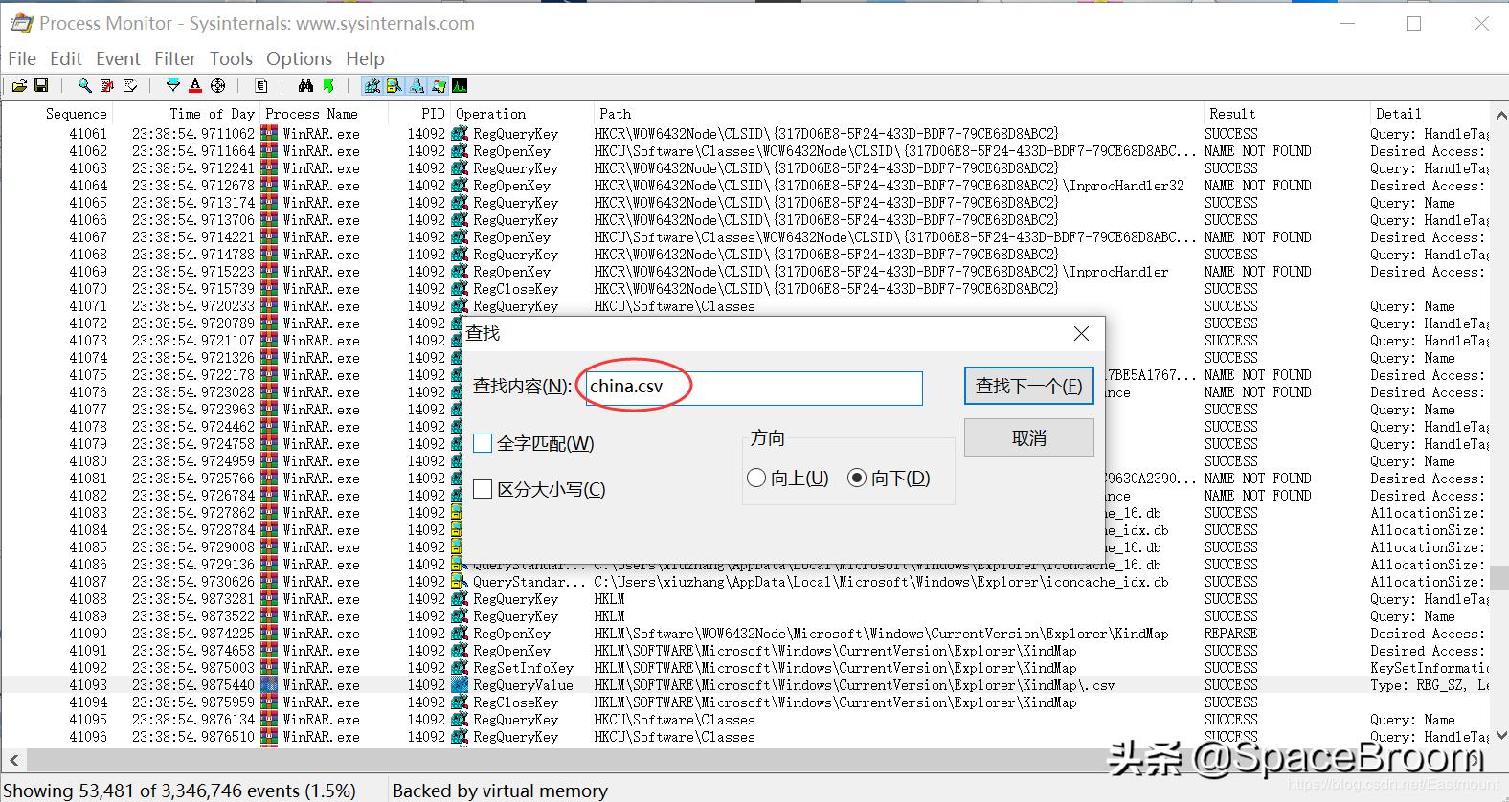Click the Sequence column header
Image resolution: width=1509 pixels, height=802 pixels.
coord(76,114)
